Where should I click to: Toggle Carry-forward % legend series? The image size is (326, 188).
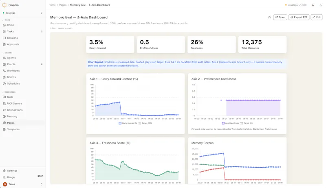pos(128,123)
